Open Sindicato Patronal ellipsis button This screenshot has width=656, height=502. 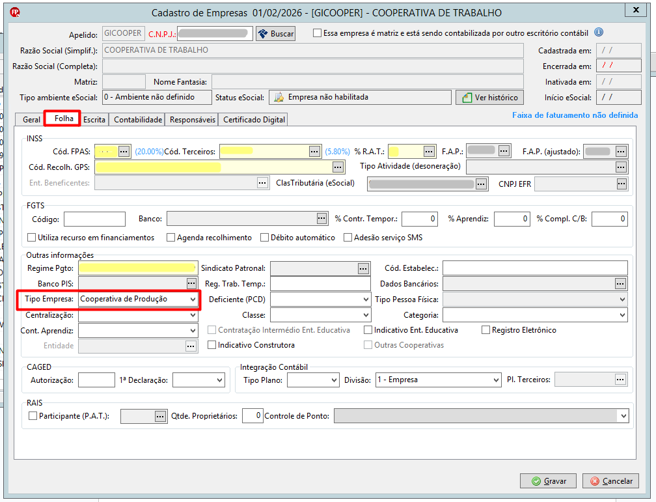pyautogui.click(x=363, y=268)
